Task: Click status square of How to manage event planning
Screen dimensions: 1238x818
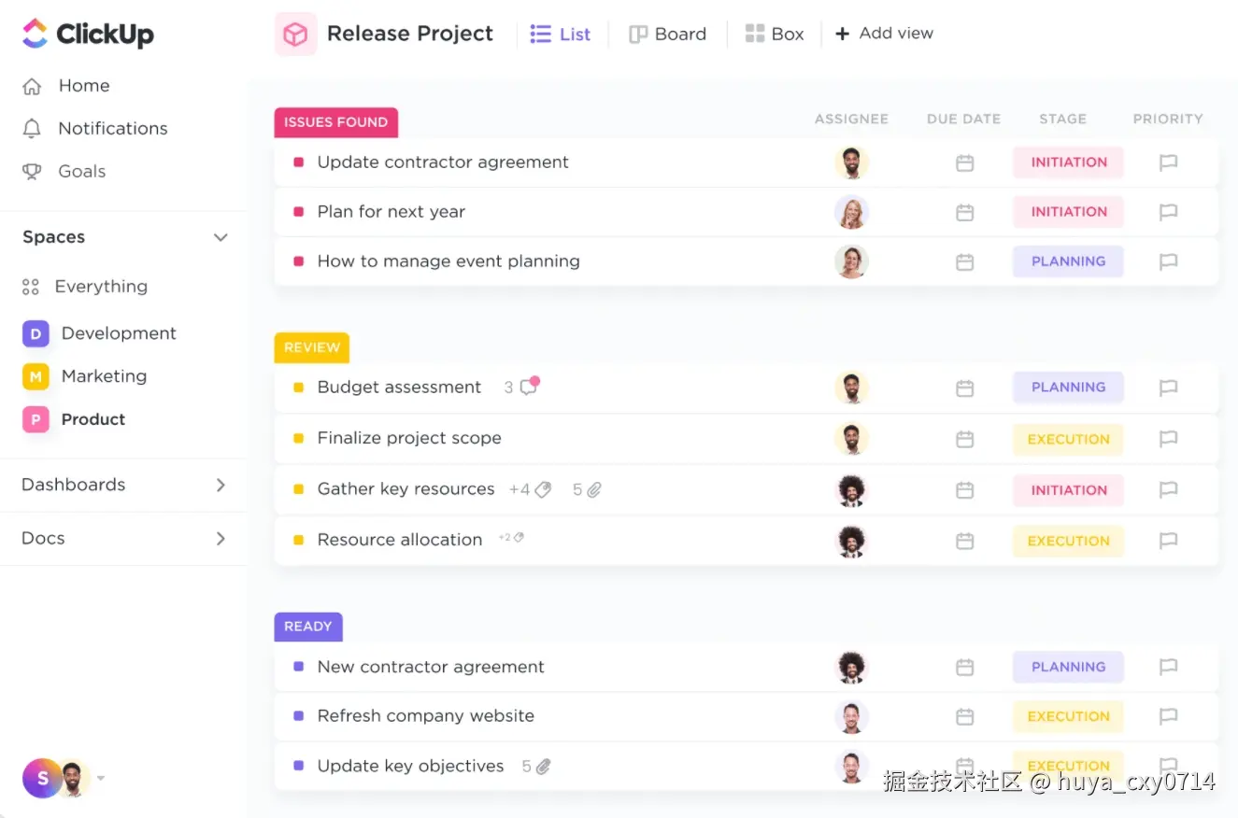Action: 299,261
